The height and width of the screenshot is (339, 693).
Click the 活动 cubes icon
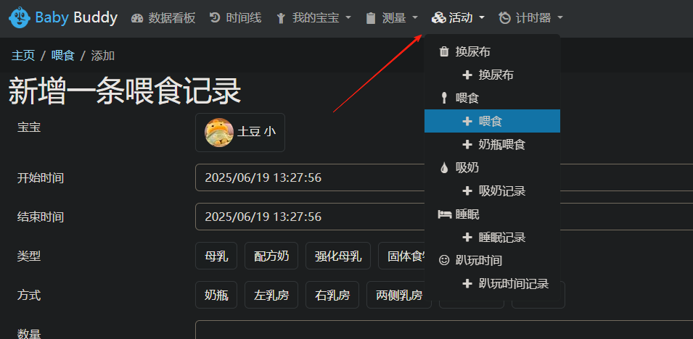(x=438, y=18)
